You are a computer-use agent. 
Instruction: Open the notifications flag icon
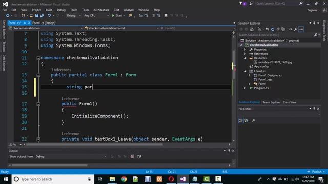coord(242,4)
